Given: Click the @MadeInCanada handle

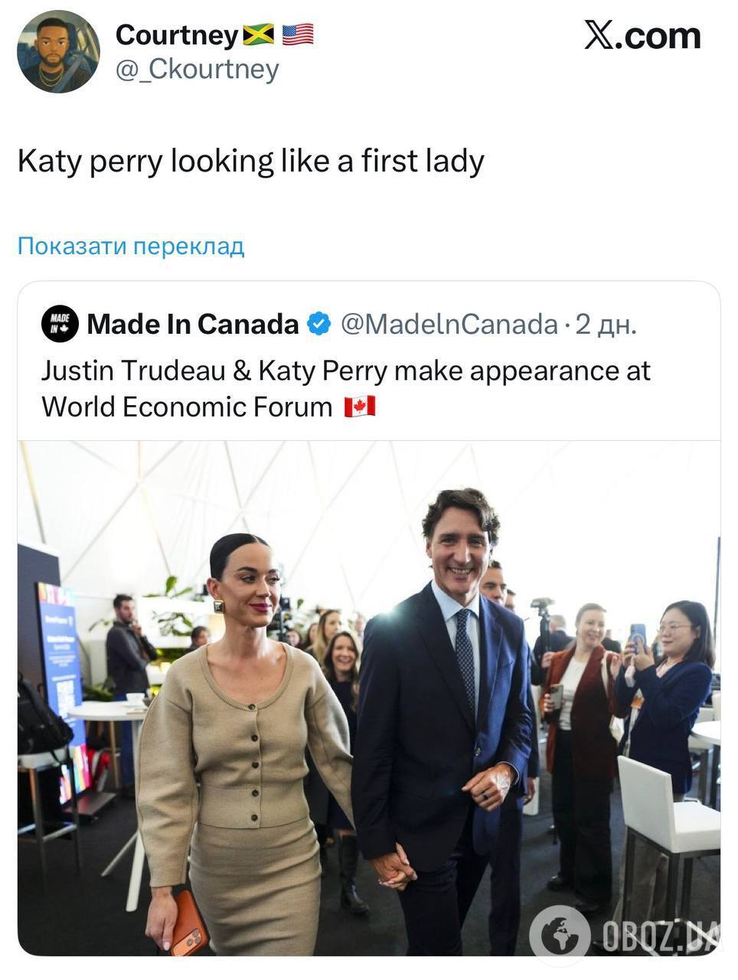Looking at the screenshot, I should [x=449, y=324].
